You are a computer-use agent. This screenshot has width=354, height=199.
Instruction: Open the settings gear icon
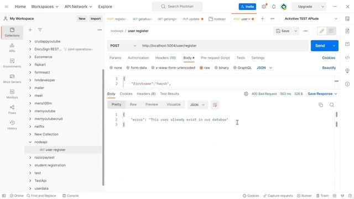pos(264,7)
